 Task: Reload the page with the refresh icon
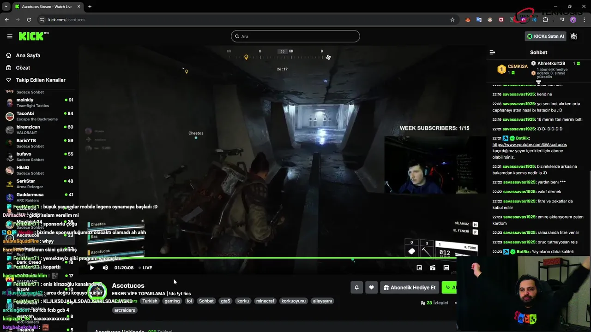click(x=29, y=20)
